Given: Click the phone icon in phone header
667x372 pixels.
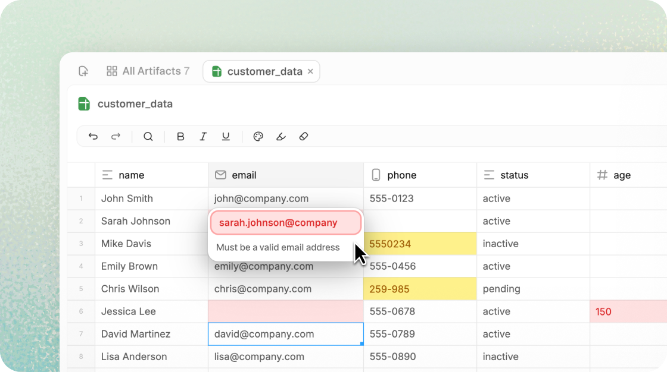Looking at the screenshot, I should click(x=376, y=175).
